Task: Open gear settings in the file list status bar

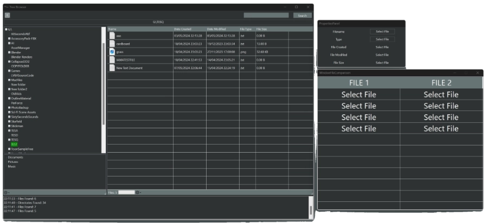Action: (138, 192)
